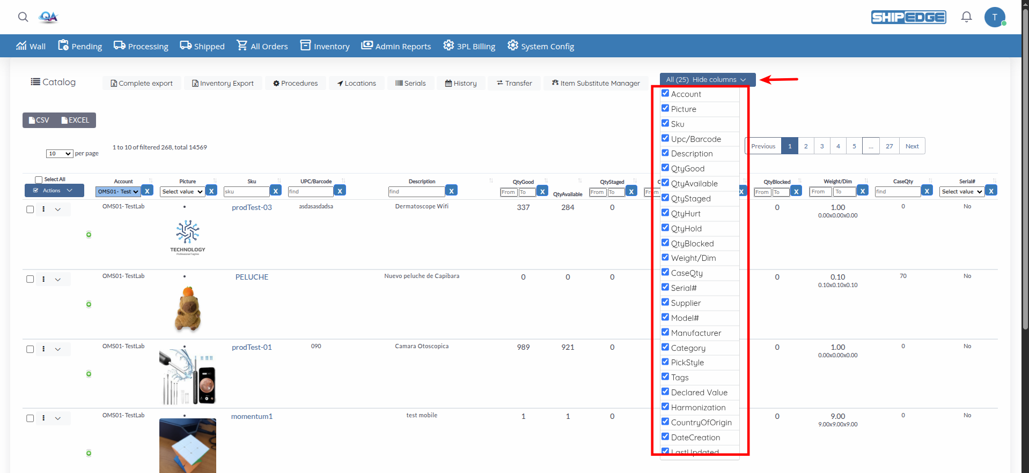Click green plus icon in momentum1 row

[x=89, y=453]
